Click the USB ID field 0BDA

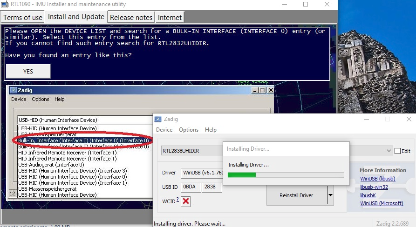click(191, 187)
